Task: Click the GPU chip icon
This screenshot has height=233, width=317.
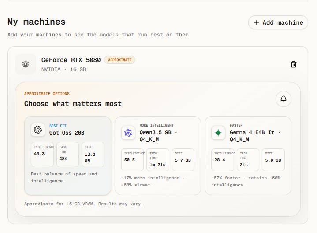Action: click(x=26, y=64)
